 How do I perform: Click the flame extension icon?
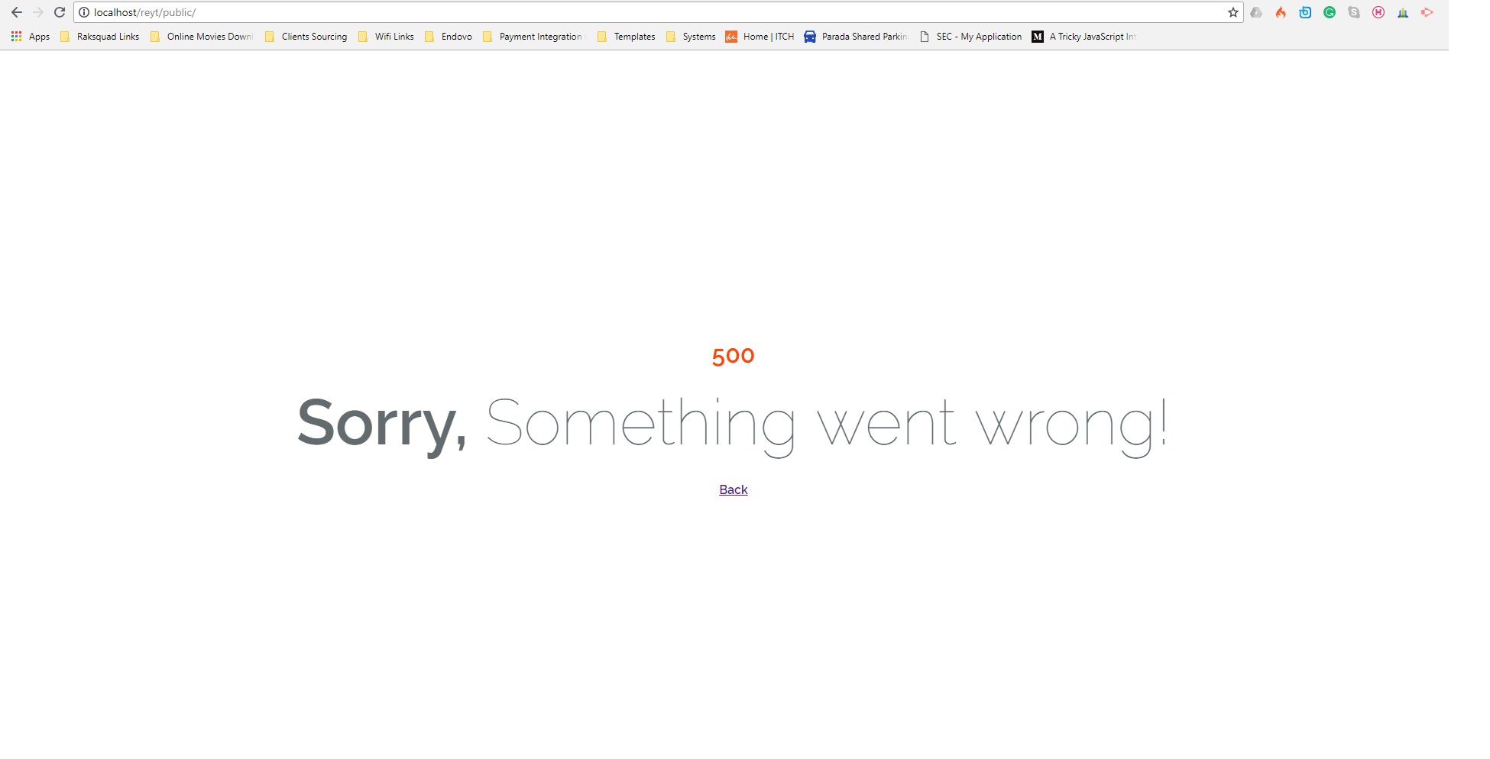coord(1281,12)
